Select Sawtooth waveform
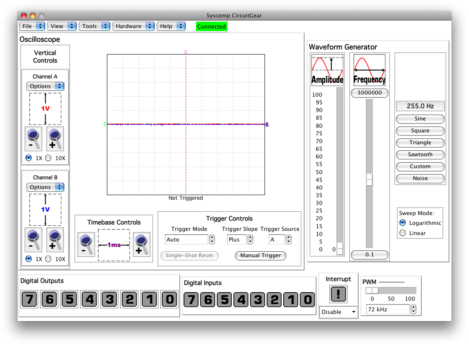The height and width of the screenshot is (345, 469). click(420, 155)
